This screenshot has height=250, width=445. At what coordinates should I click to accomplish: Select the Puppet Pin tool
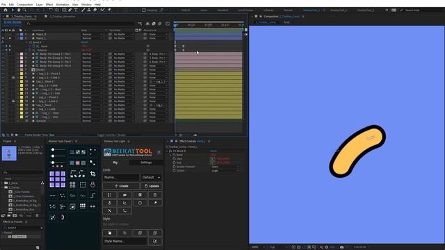[109, 10]
